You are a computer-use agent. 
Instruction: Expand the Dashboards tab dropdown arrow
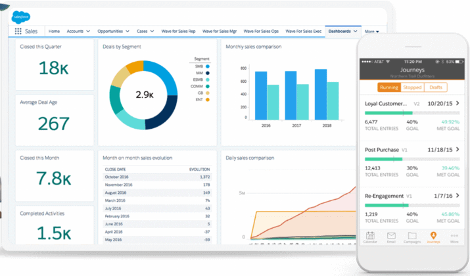click(355, 31)
